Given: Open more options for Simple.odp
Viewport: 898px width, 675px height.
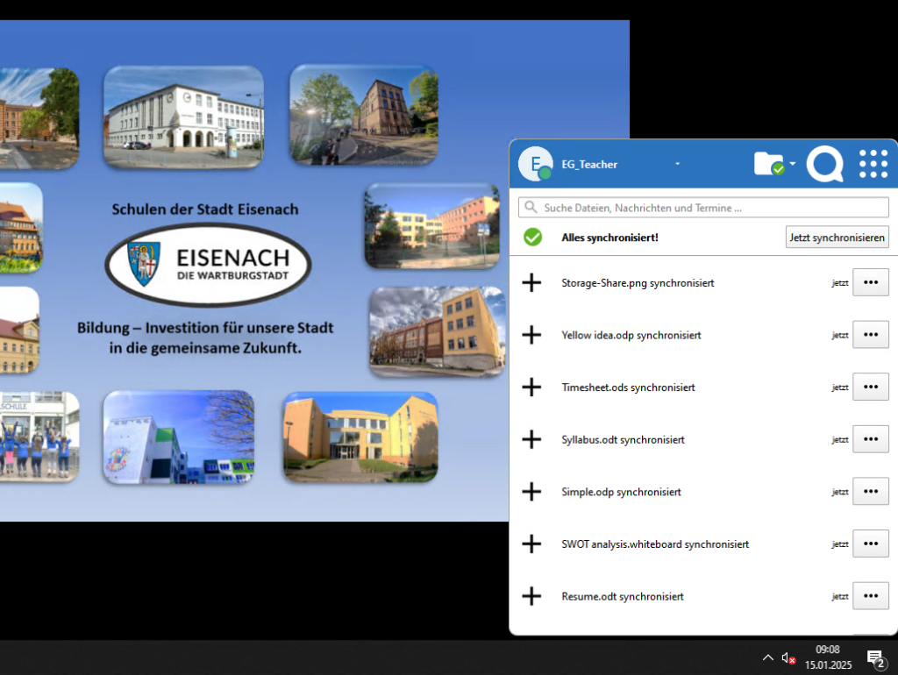Looking at the screenshot, I should [x=871, y=491].
